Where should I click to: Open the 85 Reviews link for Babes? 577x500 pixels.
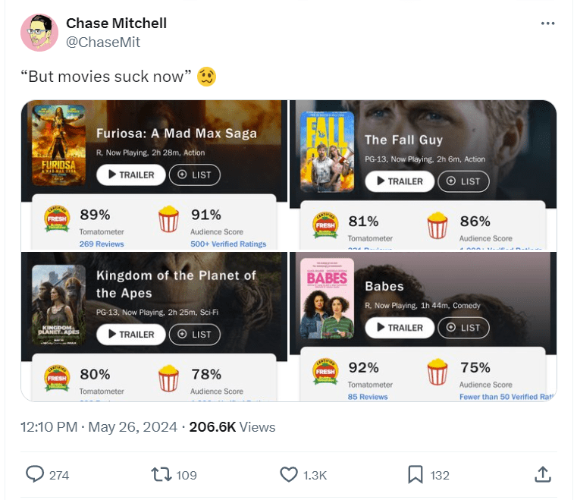[x=368, y=397]
